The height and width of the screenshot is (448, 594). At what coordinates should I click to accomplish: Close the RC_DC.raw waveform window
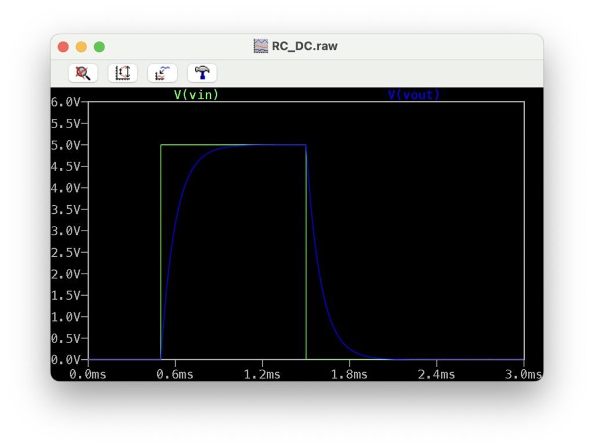63,47
